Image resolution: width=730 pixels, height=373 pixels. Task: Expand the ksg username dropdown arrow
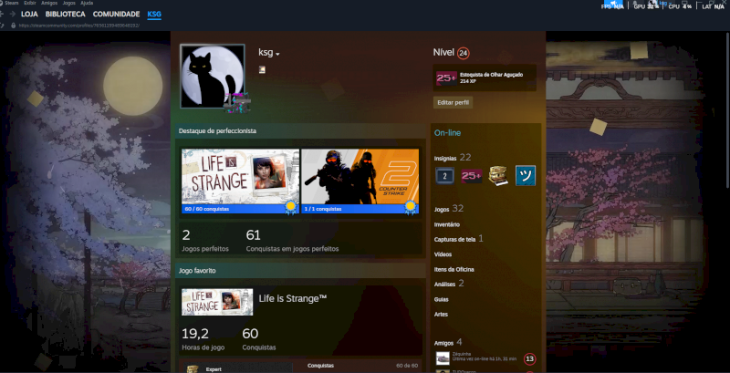277,55
